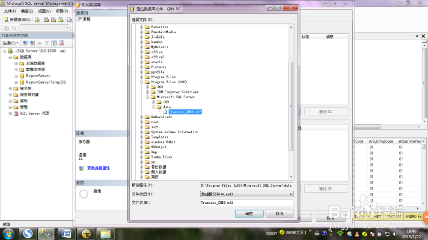This screenshot has height=240, width=428.
Task: Open the 查看连接属性 link
Action: [x=98, y=168]
